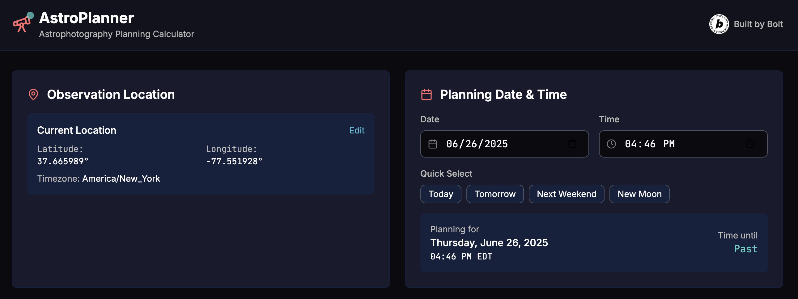Open the date picker calendar indicator

pos(572,144)
